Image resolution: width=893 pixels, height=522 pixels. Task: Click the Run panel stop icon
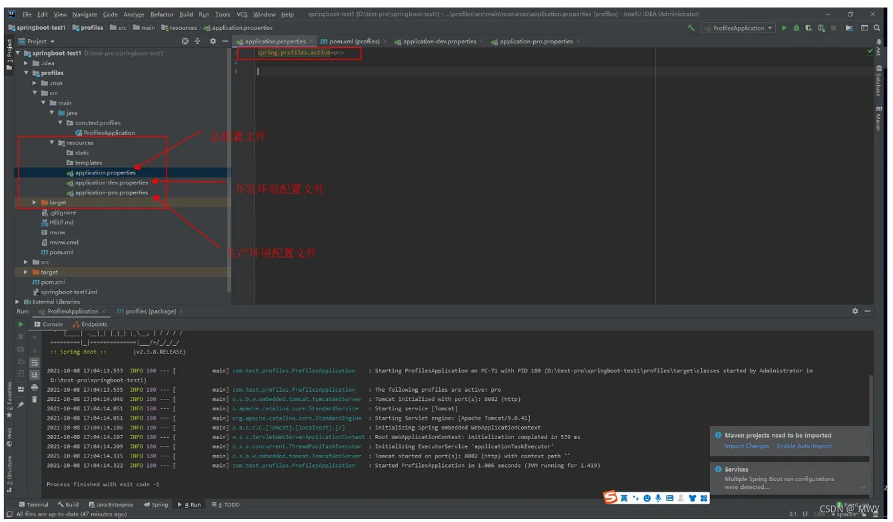pos(21,336)
